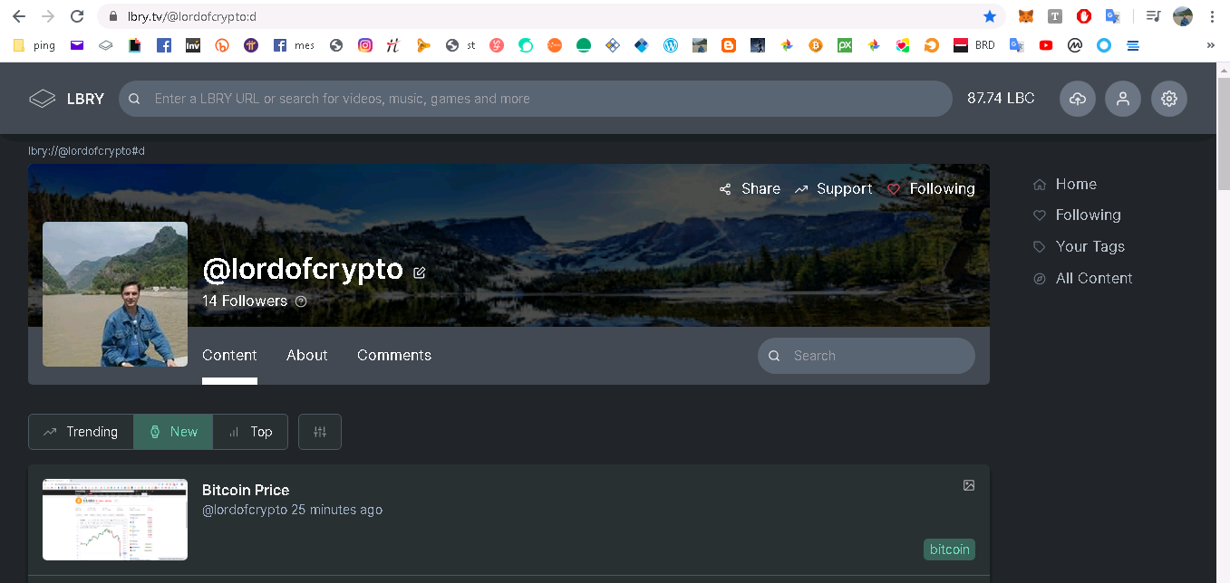This screenshot has height=583, width=1230.
Task: Open the BRD bookmark
Action: 974,45
